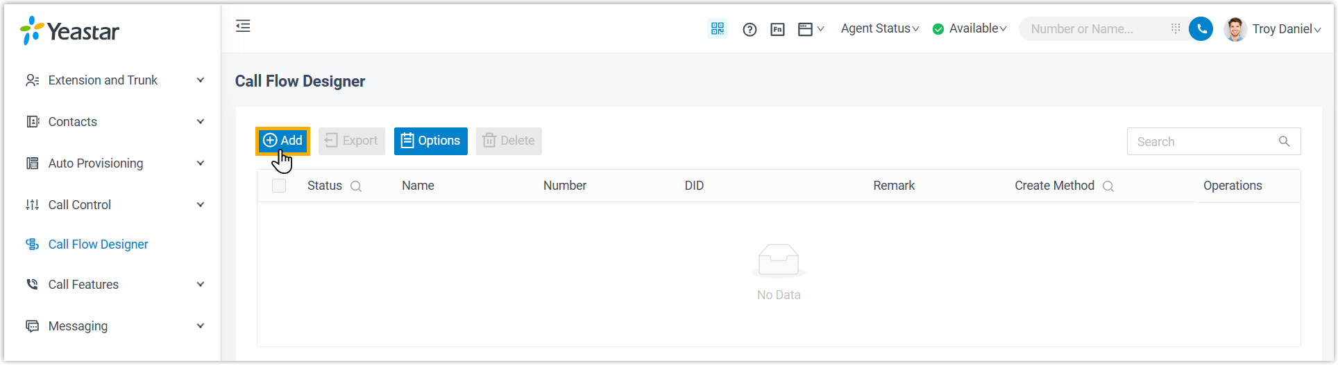Click the blue phone call icon
The height and width of the screenshot is (365, 1338).
click(x=1201, y=28)
